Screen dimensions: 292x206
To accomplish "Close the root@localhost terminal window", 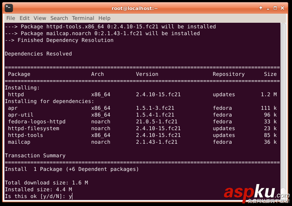I will pyautogui.click(x=282, y=8).
